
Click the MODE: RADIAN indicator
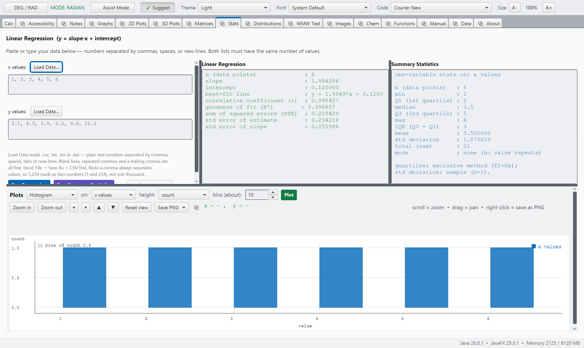click(68, 8)
